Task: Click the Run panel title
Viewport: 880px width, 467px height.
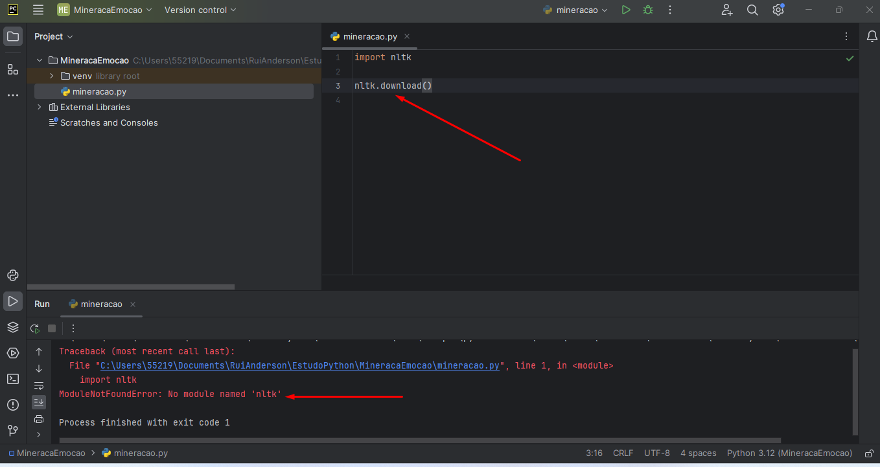Action: pyautogui.click(x=42, y=304)
